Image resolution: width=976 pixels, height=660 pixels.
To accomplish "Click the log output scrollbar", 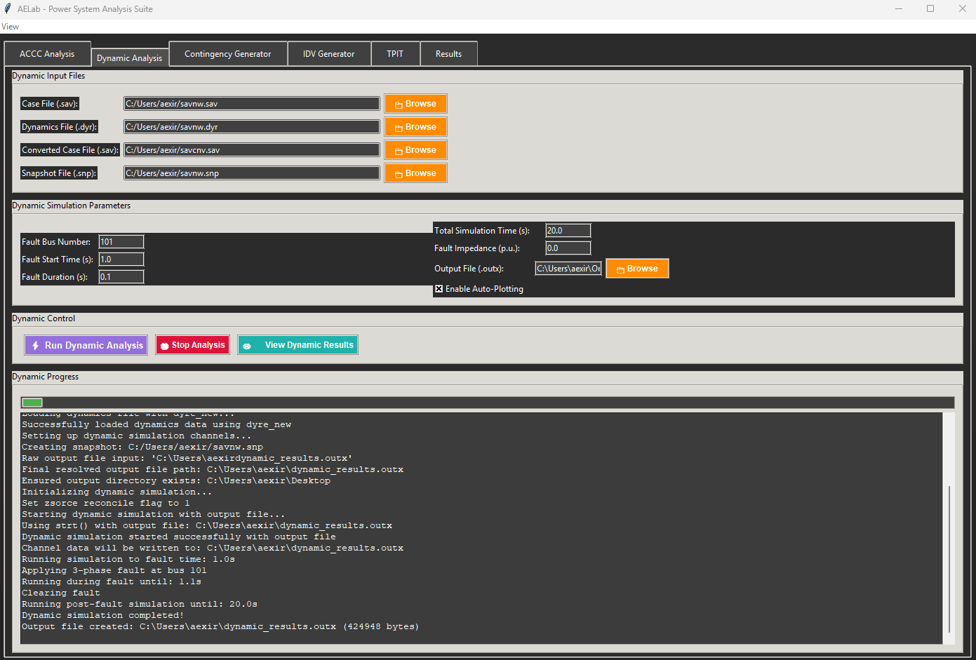I will tap(949, 558).
